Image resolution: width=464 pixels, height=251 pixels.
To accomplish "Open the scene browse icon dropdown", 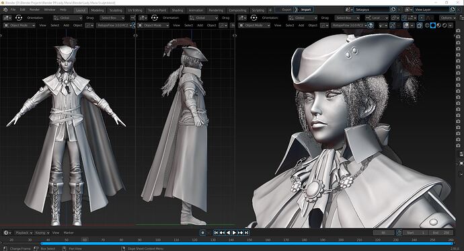I will [349, 9].
